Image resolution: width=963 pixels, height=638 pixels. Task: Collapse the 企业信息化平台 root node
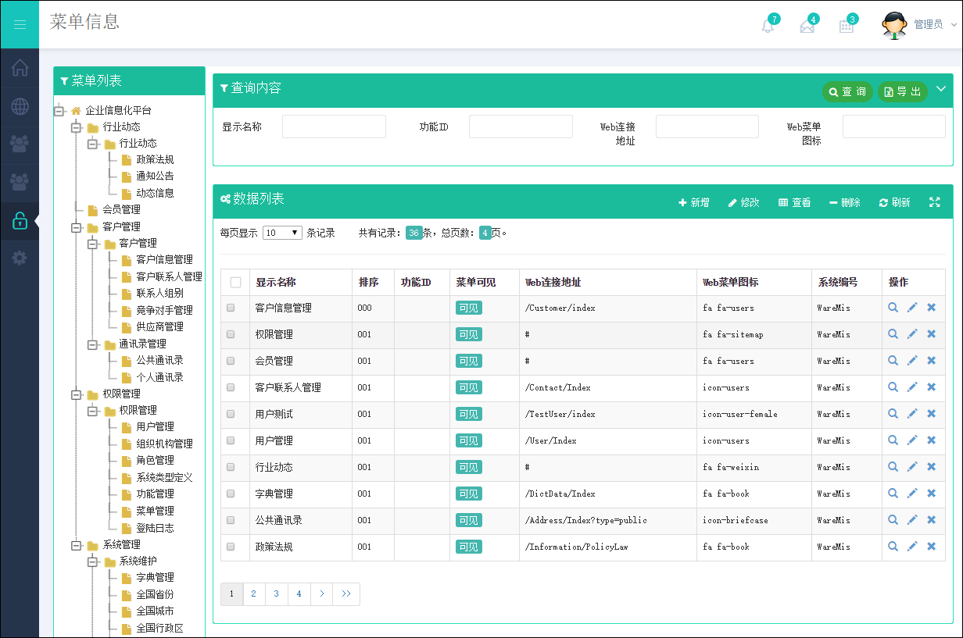pyautogui.click(x=59, y=111)
